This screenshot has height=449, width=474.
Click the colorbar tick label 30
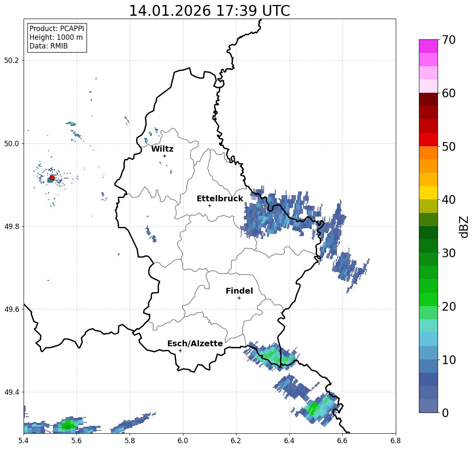coord(449,253)
